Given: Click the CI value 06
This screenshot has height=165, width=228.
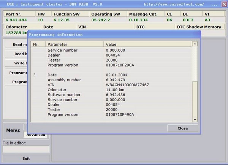Looking at the screenshot, I should pos(169,20).
